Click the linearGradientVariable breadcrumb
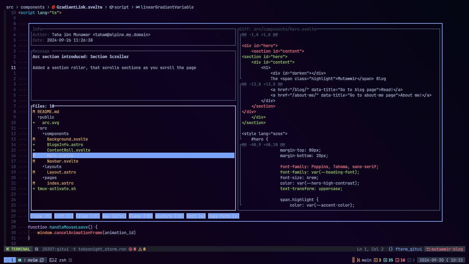This screenshot has height=264, width=469. pos(167,7)
